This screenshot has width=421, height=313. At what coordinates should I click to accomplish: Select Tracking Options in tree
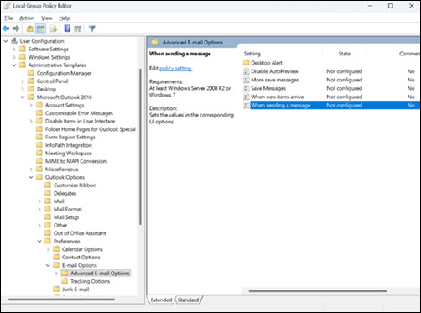click(90, 281)
